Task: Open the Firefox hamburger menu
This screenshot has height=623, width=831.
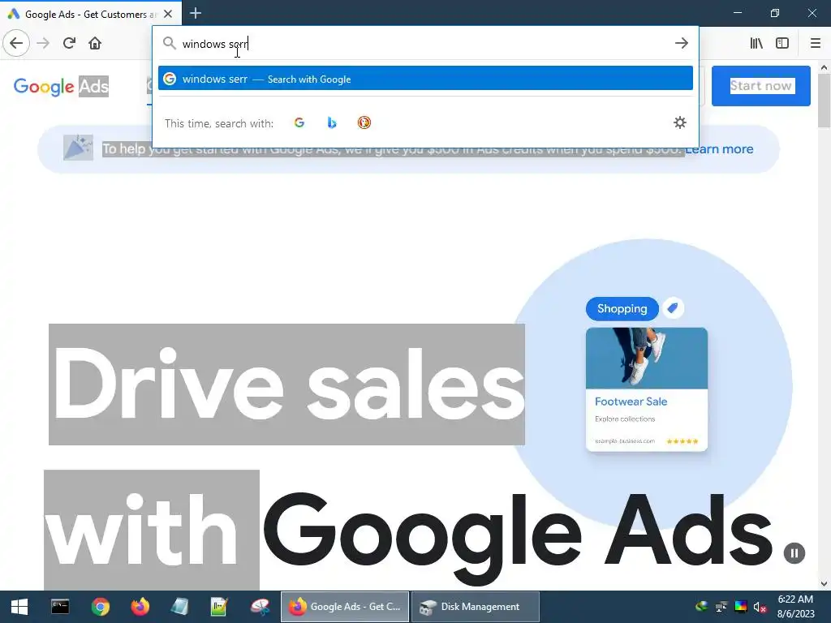Action: (x=815, y=43)
